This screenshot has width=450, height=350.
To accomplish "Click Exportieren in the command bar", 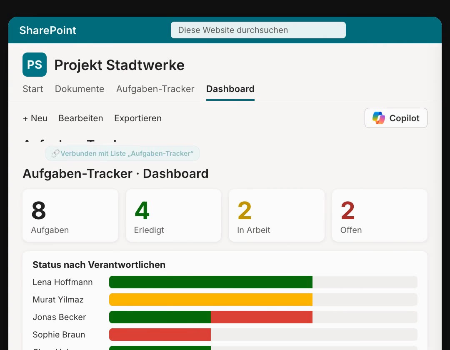I will pyautogui.click(x=138, y=118).
